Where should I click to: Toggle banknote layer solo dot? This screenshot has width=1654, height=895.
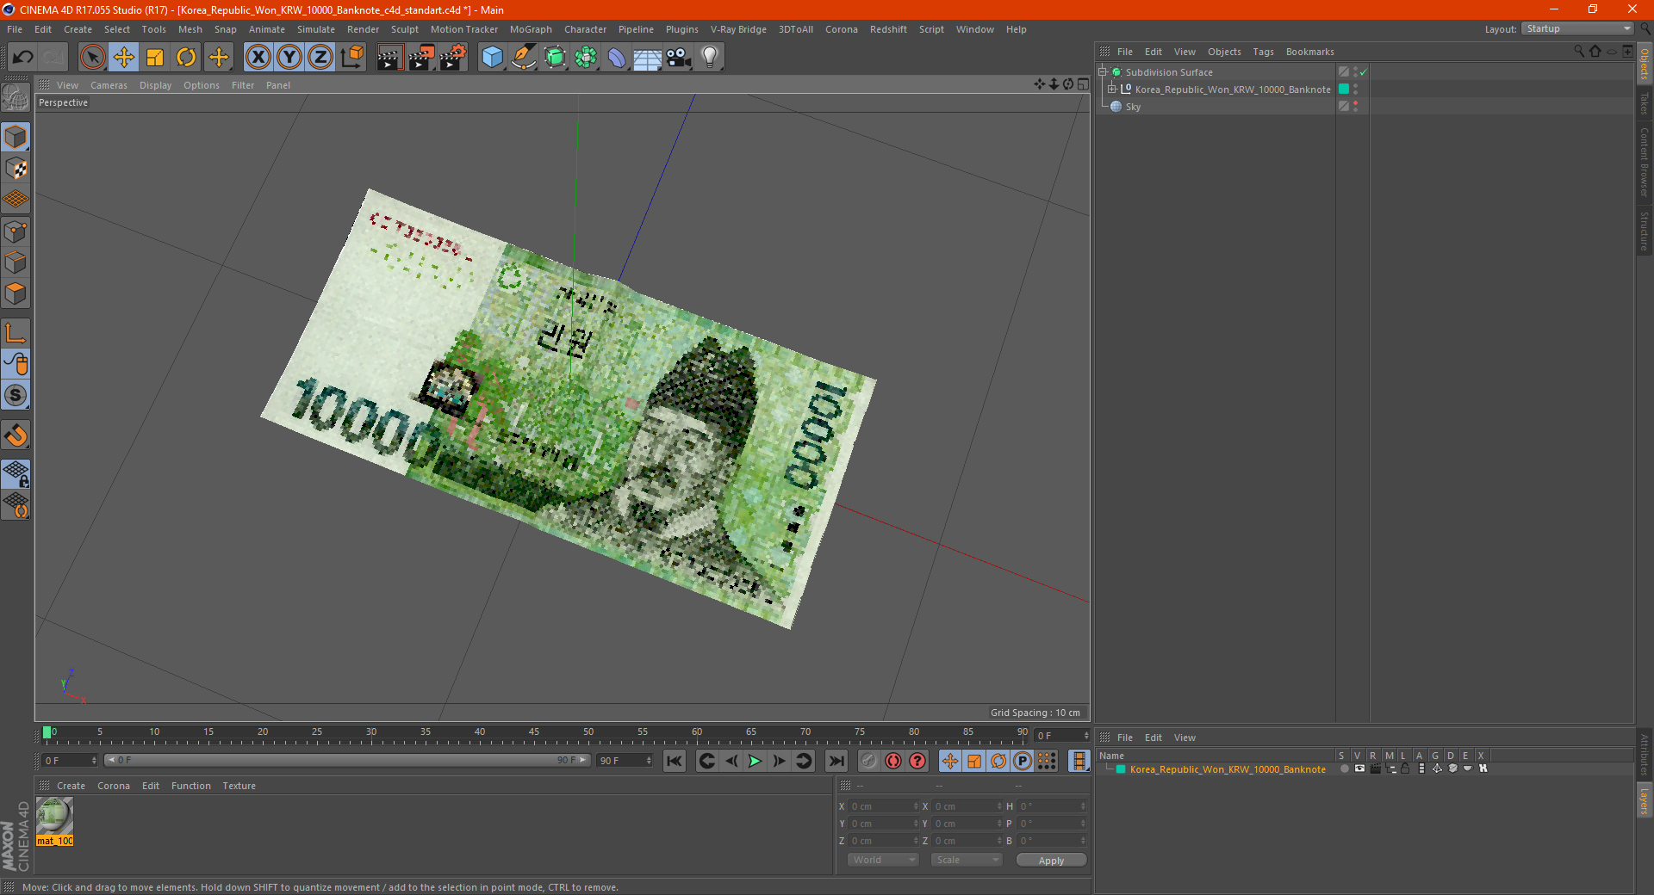click(x=1344, y=768)
